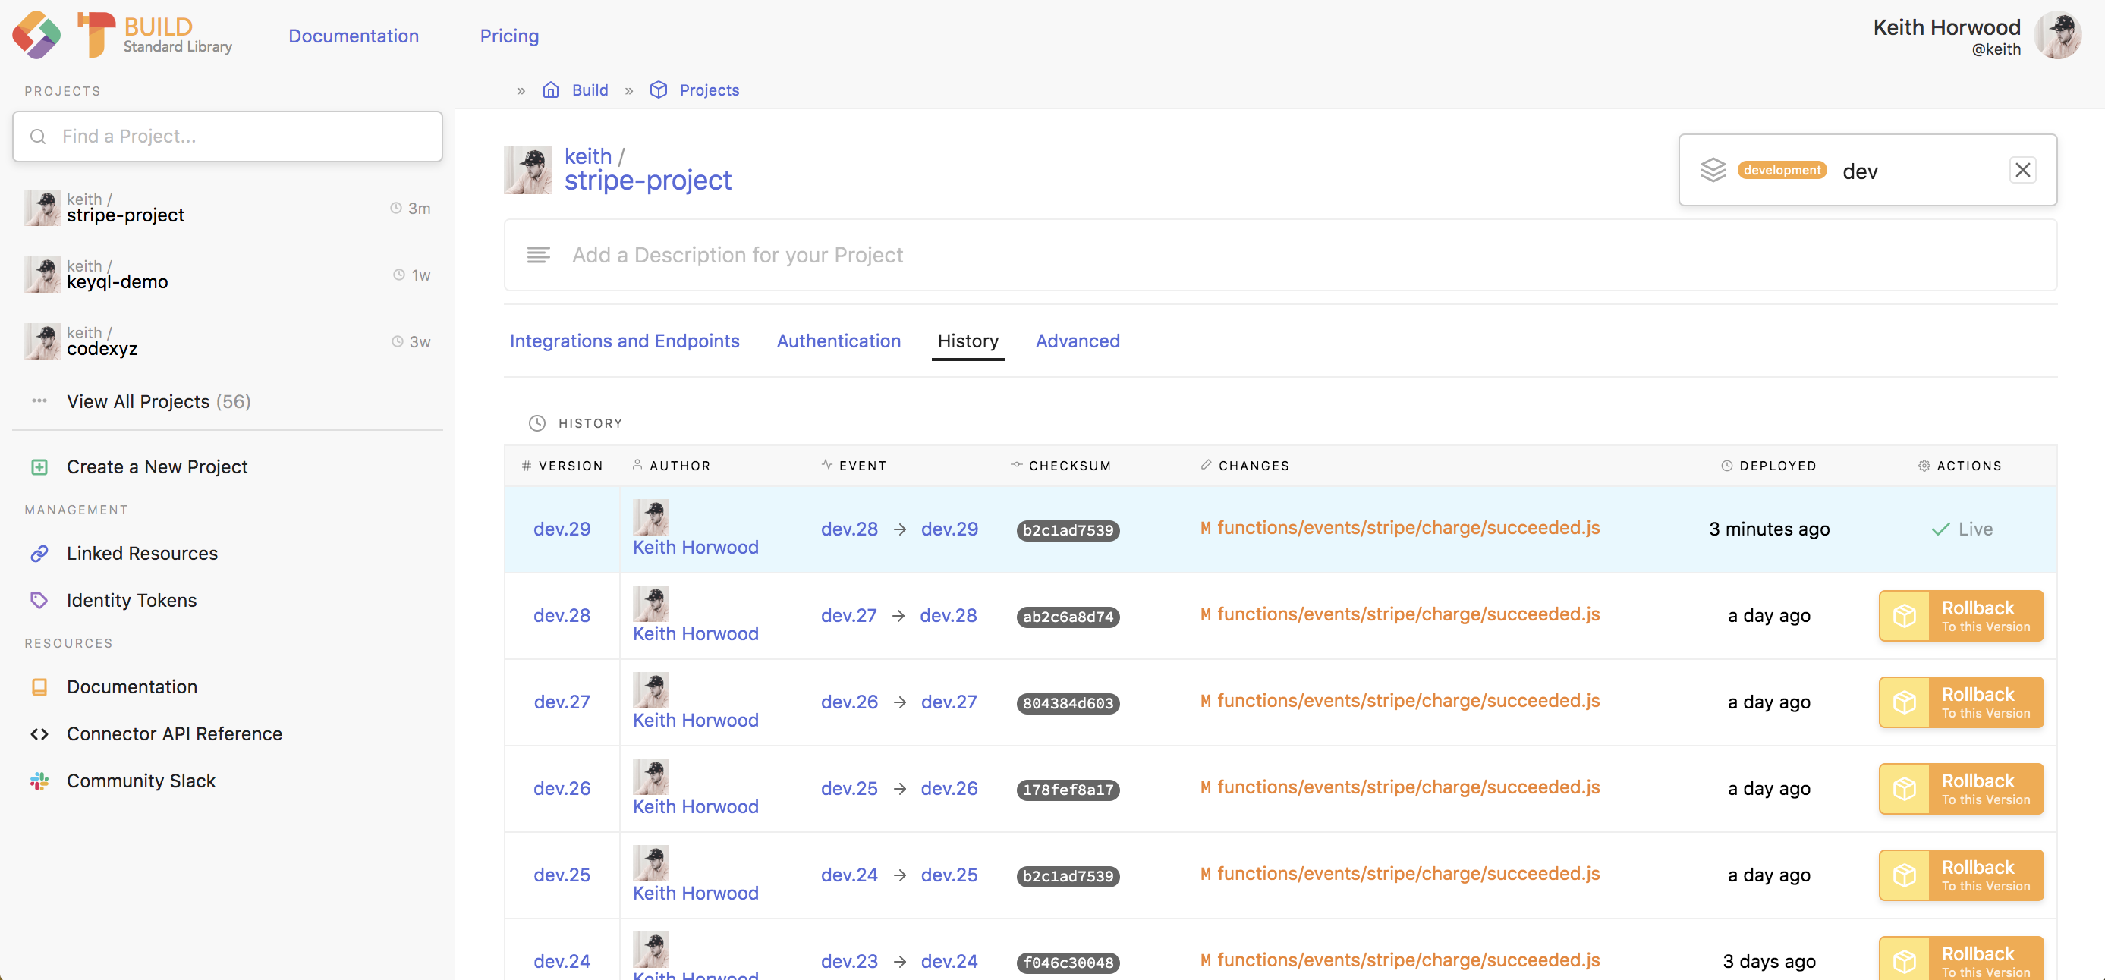The height and width of the screenshot is (980, 2105).
Task: Click the Create a New Project plus icon
Action: pos(39,466)
